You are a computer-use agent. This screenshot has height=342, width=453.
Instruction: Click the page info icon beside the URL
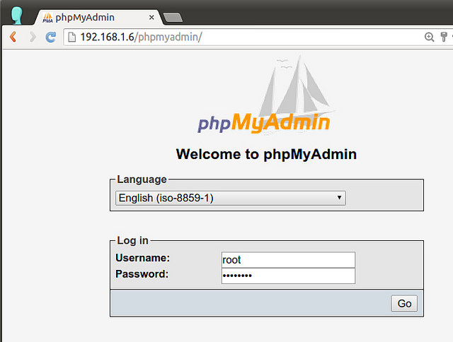pyautogui.click(x=71, y=37)
